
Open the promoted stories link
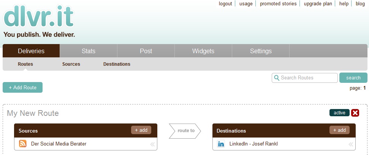point(278,3)
